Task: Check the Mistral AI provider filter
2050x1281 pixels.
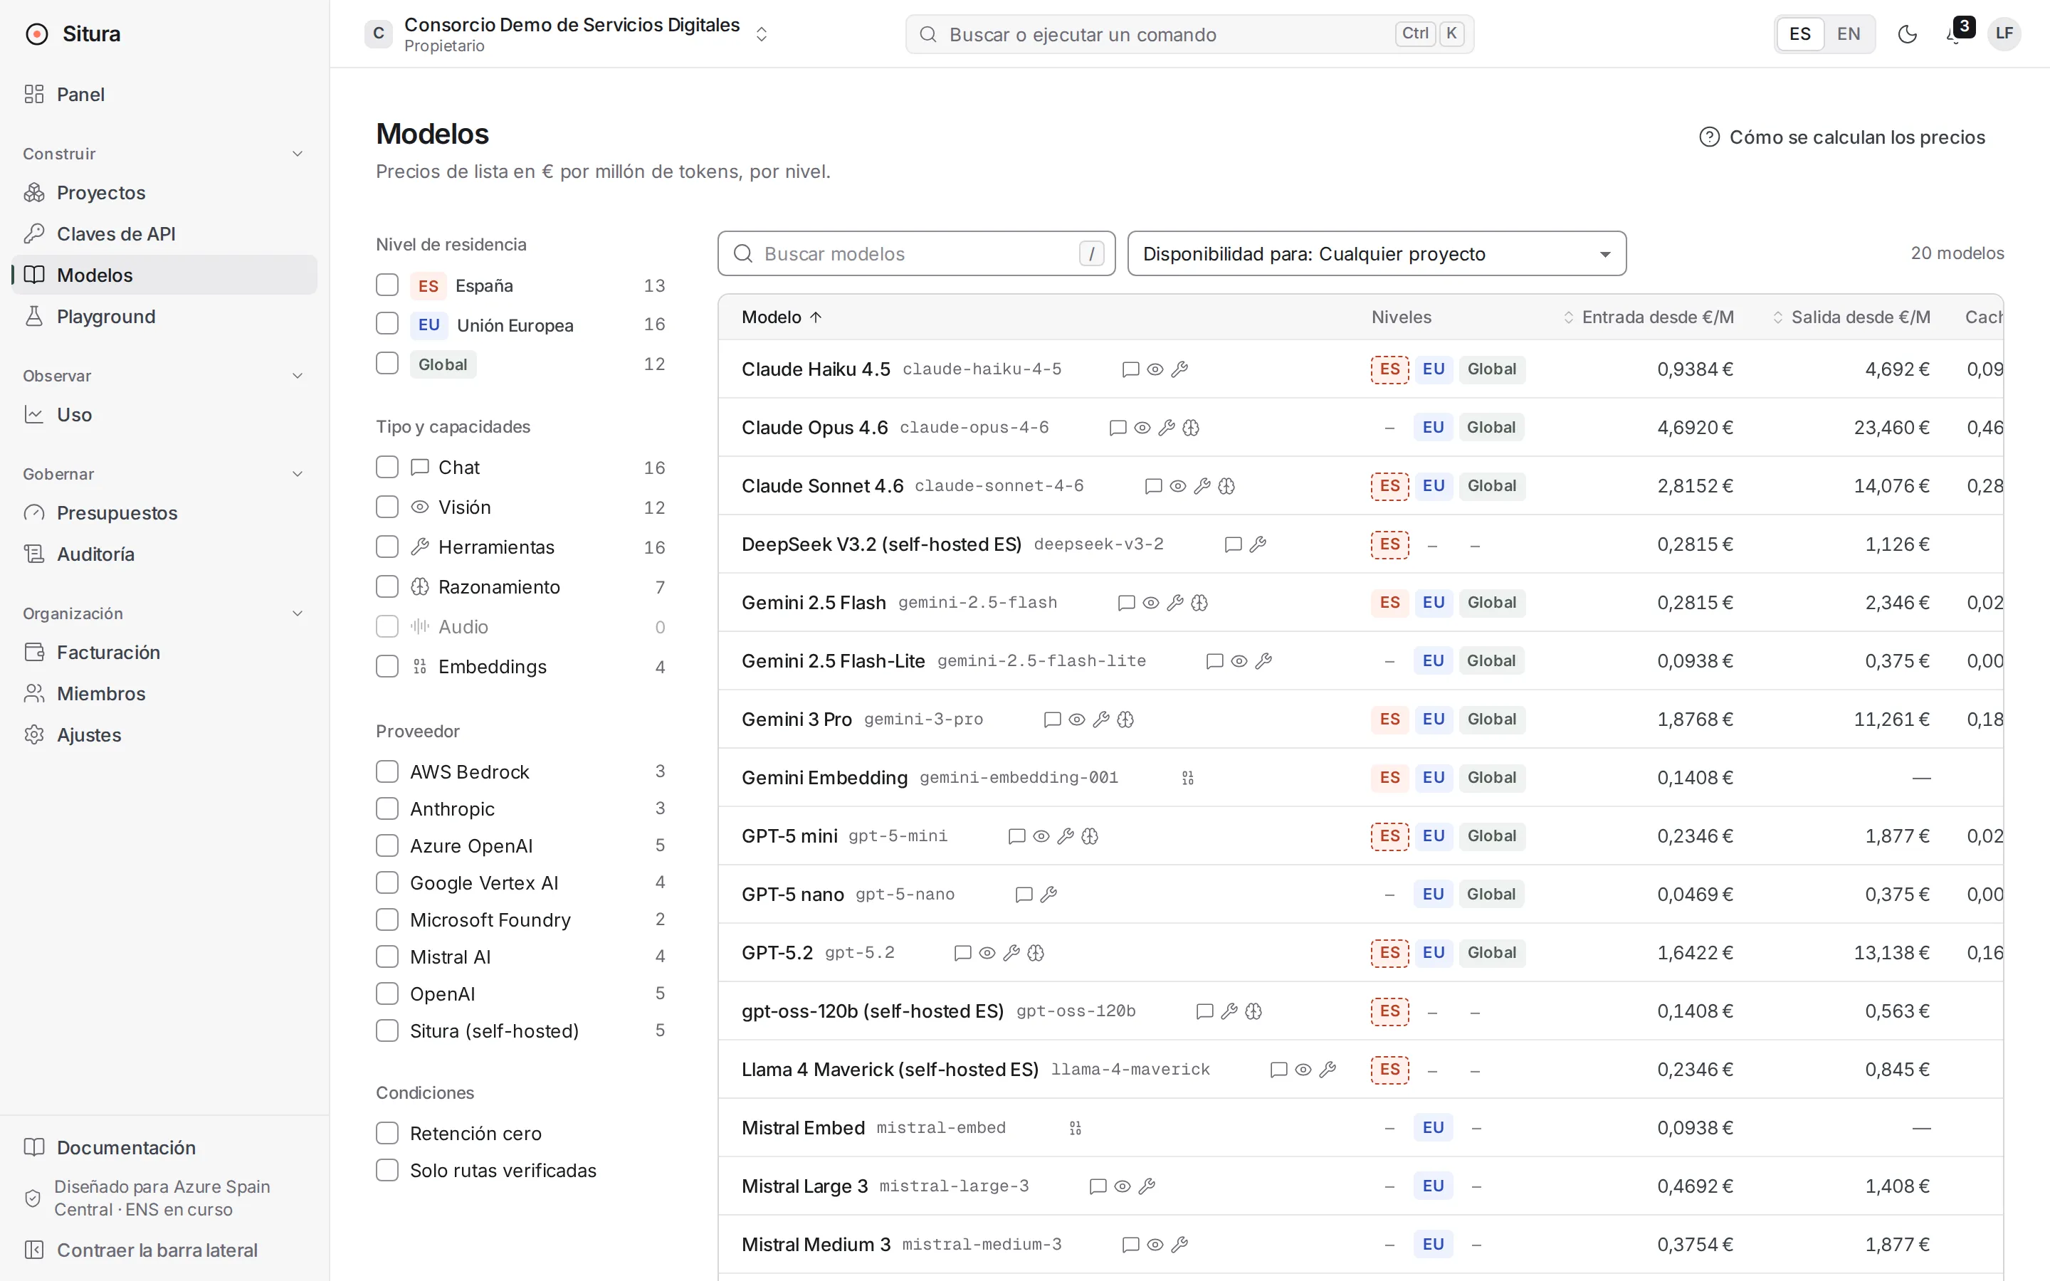Action: tap(387, 956)
